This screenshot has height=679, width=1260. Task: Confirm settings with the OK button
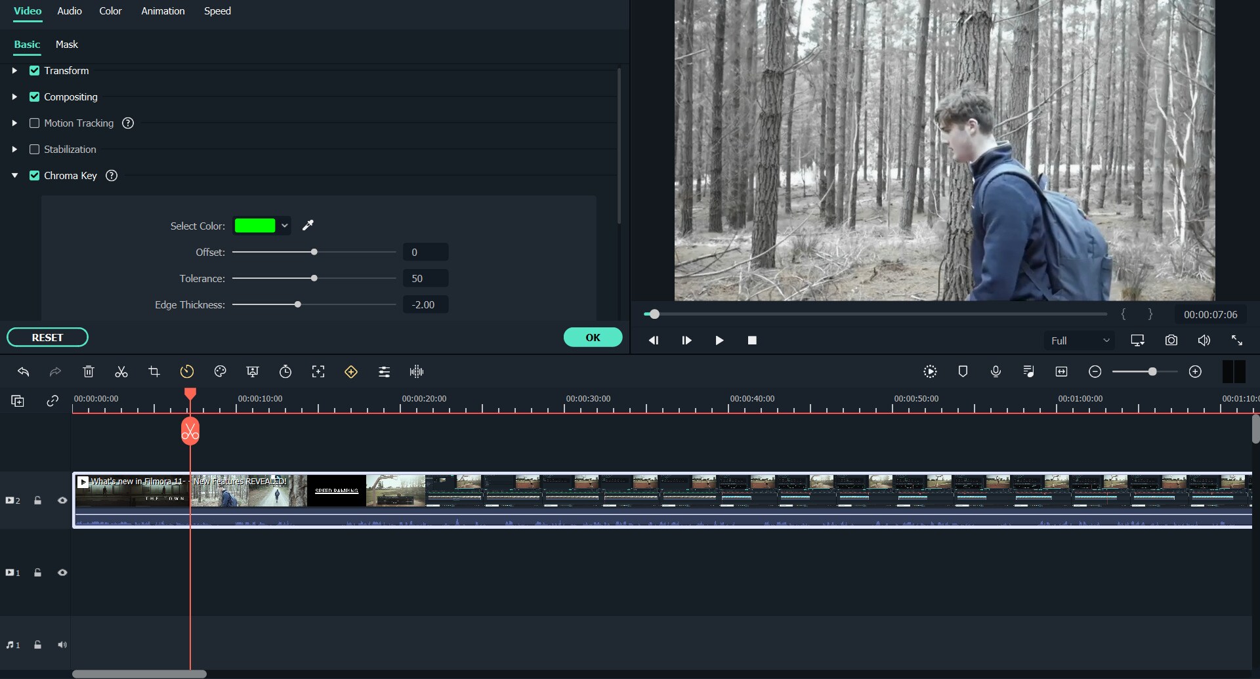593,337
